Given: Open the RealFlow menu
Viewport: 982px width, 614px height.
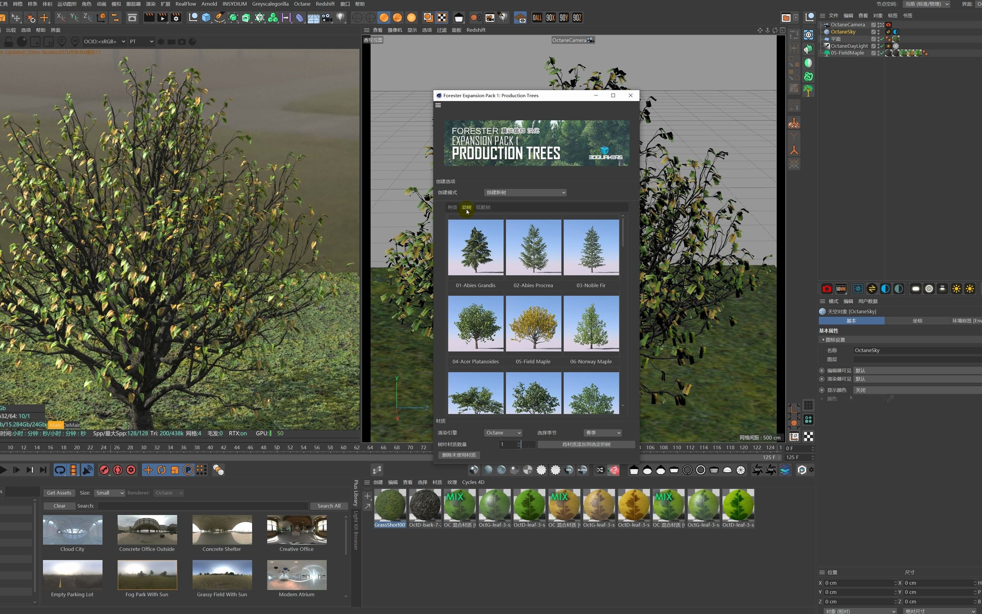Looking at the screenshot, I should click(x=185, y=4).
